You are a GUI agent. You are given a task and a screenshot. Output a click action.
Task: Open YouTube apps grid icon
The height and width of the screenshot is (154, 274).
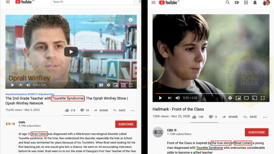[246, 2]
